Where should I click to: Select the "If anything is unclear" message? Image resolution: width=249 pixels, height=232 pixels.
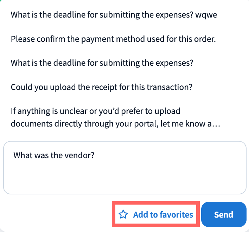95,111
